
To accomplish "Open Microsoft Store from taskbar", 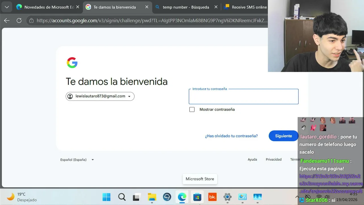I will tap(197, 197).
